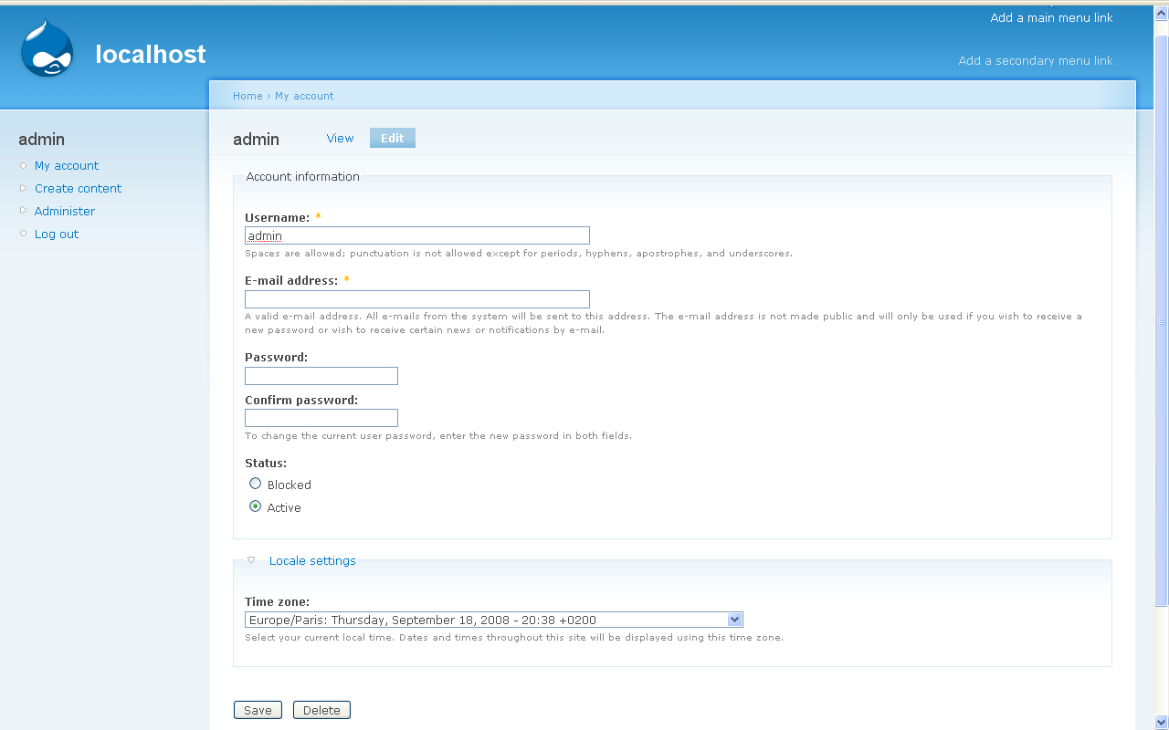The image size is (1169, 730).
Task: Click the Account information legend text
Action: [x=303, y=177]
